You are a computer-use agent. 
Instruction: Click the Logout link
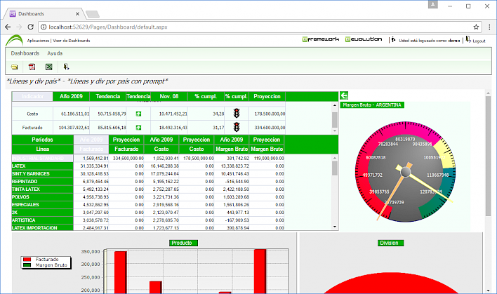click(479, 41)
